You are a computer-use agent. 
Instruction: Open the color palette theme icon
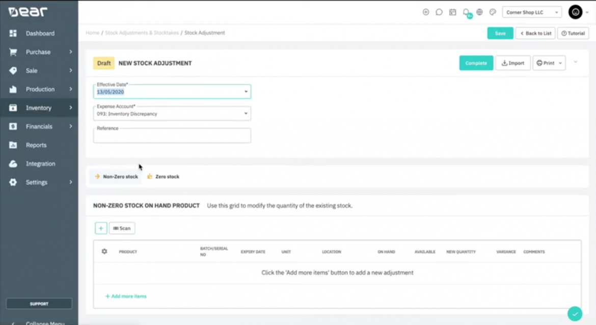[x=493, y=12]
